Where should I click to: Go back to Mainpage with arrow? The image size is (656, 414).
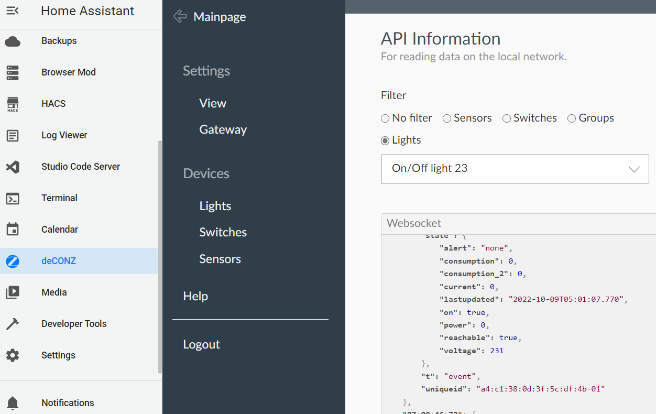click(180, 17)
